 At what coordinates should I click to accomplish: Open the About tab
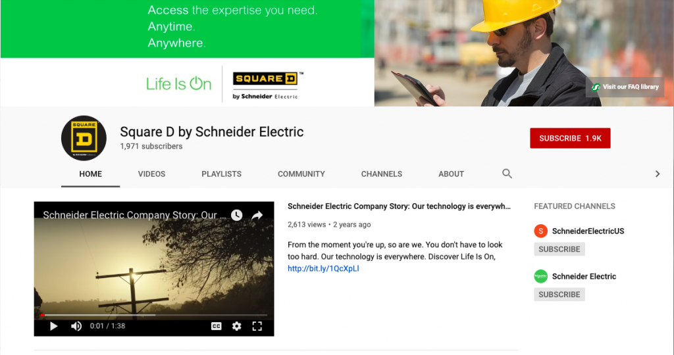(x=451, y=174)
